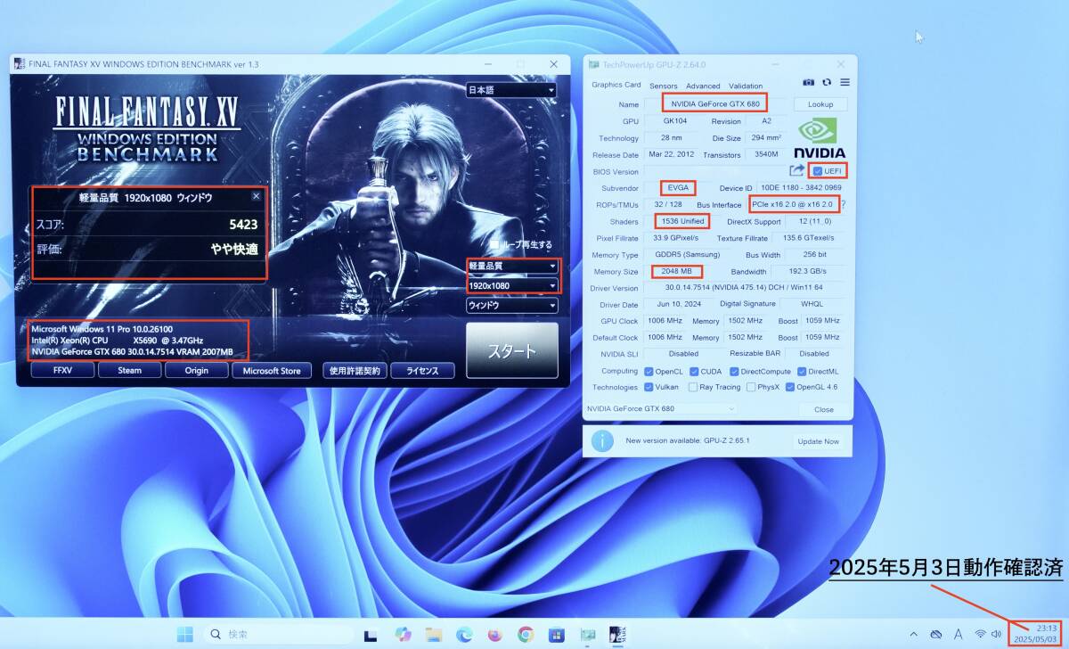This screenshot has width=1069, height=649.
Task: Open Copilot from the taskbar
Action: tap(403, 635)
